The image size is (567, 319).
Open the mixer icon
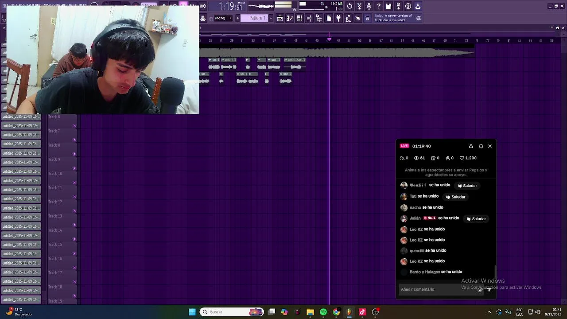click(309, 18)
